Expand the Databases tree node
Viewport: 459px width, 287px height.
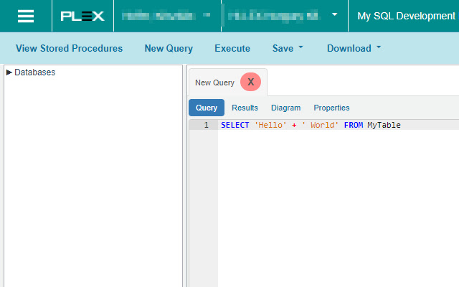pos(9,72)
